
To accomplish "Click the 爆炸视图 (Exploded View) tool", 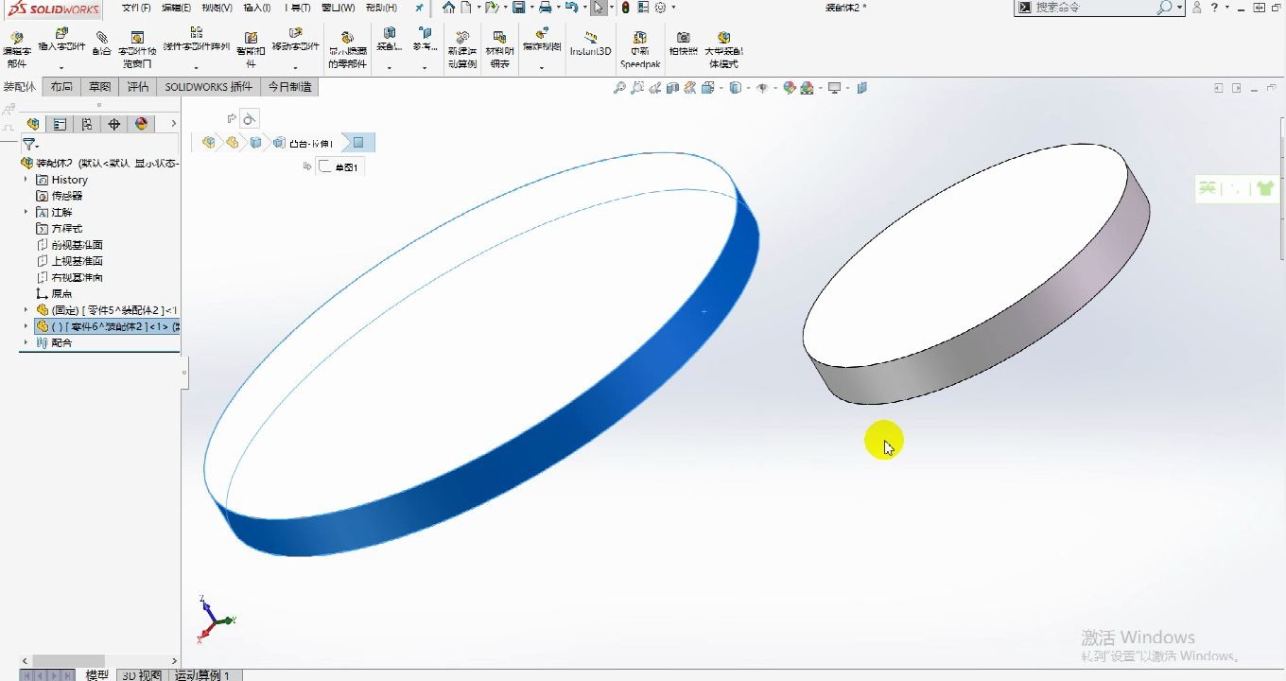I will point(541,43).
